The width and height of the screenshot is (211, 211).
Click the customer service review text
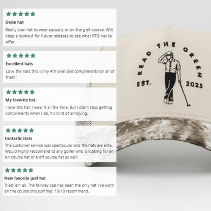pyautogui.click(x=59, y=151)
